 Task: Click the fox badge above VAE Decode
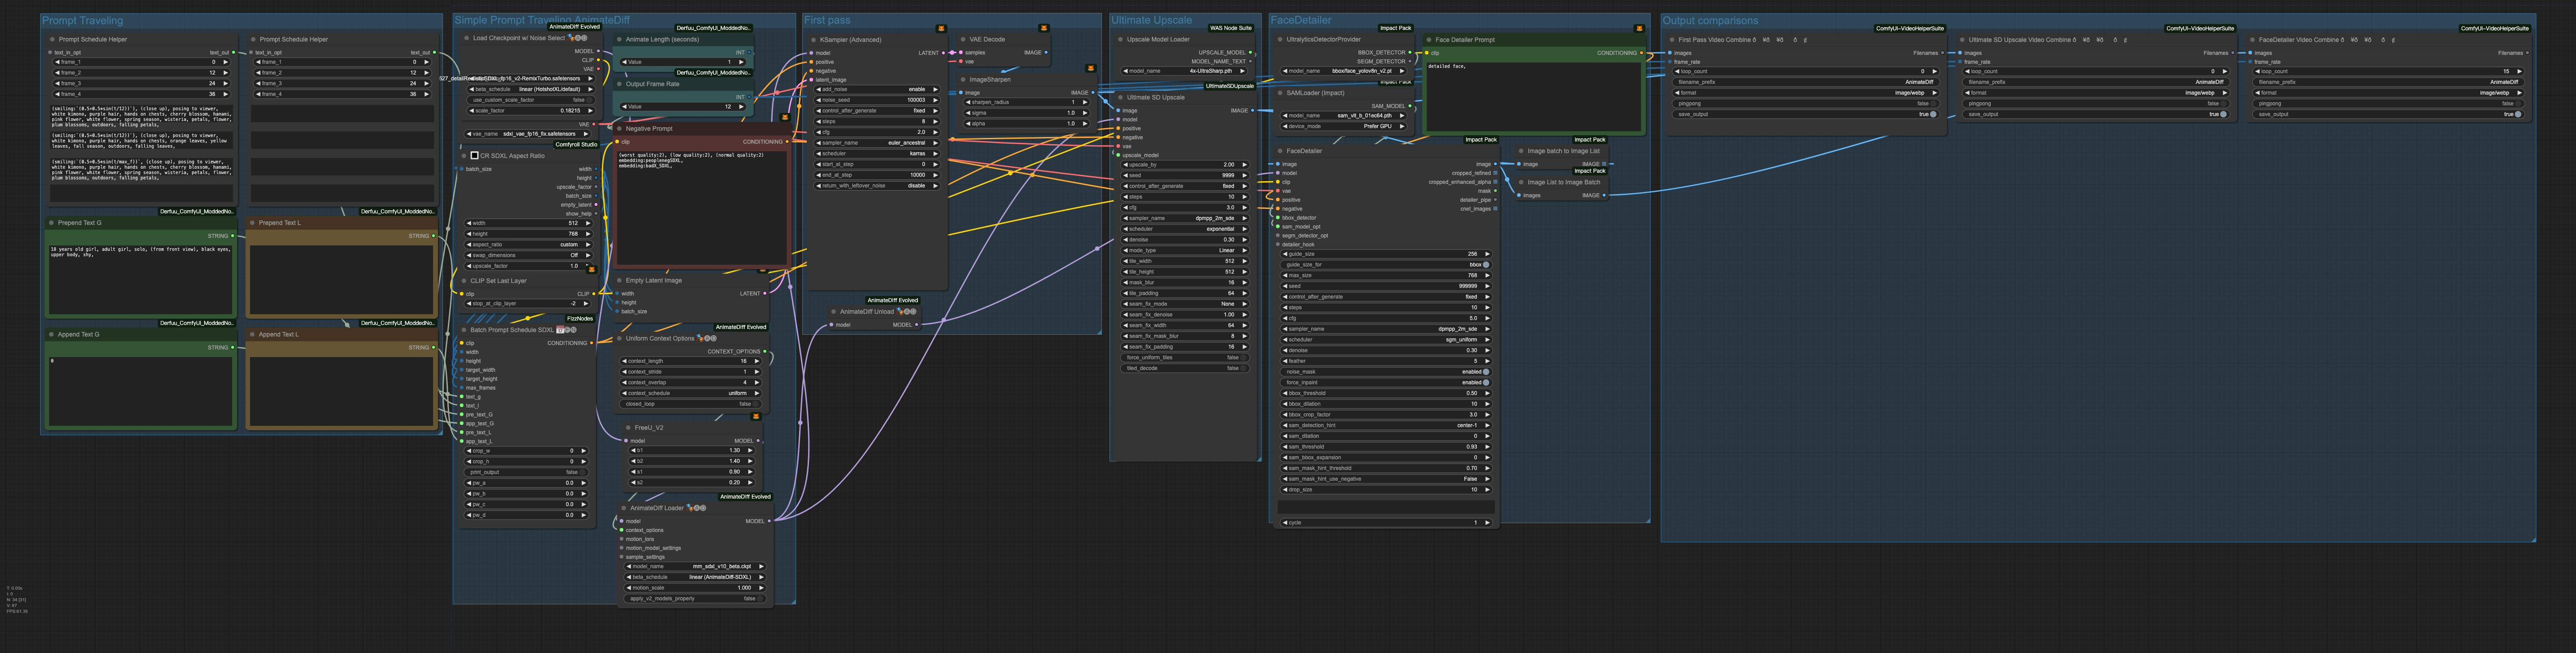point(1044,28)
